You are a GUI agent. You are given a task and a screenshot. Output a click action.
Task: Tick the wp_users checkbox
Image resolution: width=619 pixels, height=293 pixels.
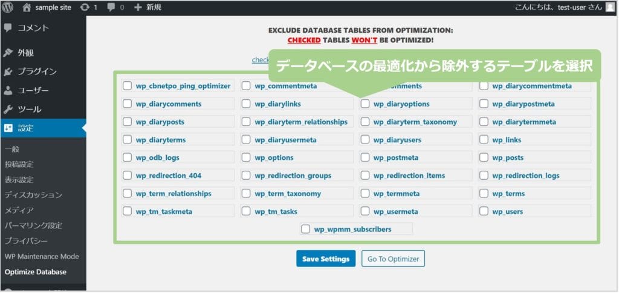pyautogui.click(x=484, y=211)
